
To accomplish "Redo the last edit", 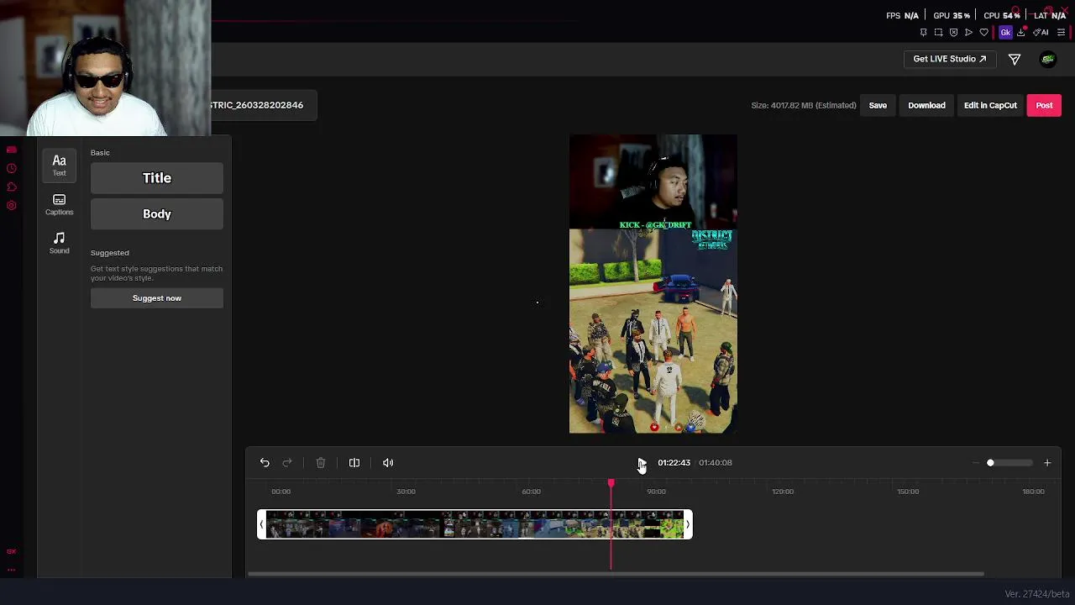I will click(x=287, y=463).
